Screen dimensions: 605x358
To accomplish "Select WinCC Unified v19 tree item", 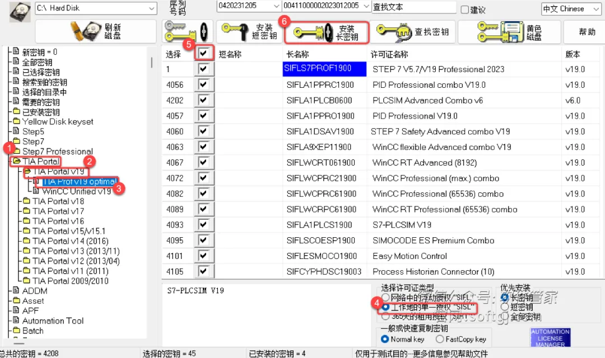I will [76, 191].
